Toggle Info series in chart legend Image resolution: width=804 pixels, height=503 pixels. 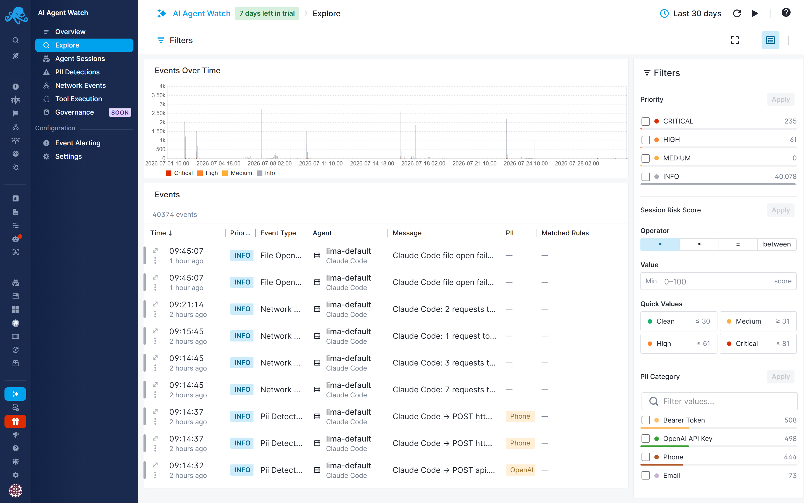coord(266,173)
